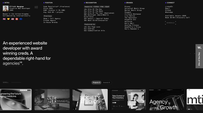203x113 pixels.
Task: Contact via the WhatsApp link
Action: click(169, 12)
